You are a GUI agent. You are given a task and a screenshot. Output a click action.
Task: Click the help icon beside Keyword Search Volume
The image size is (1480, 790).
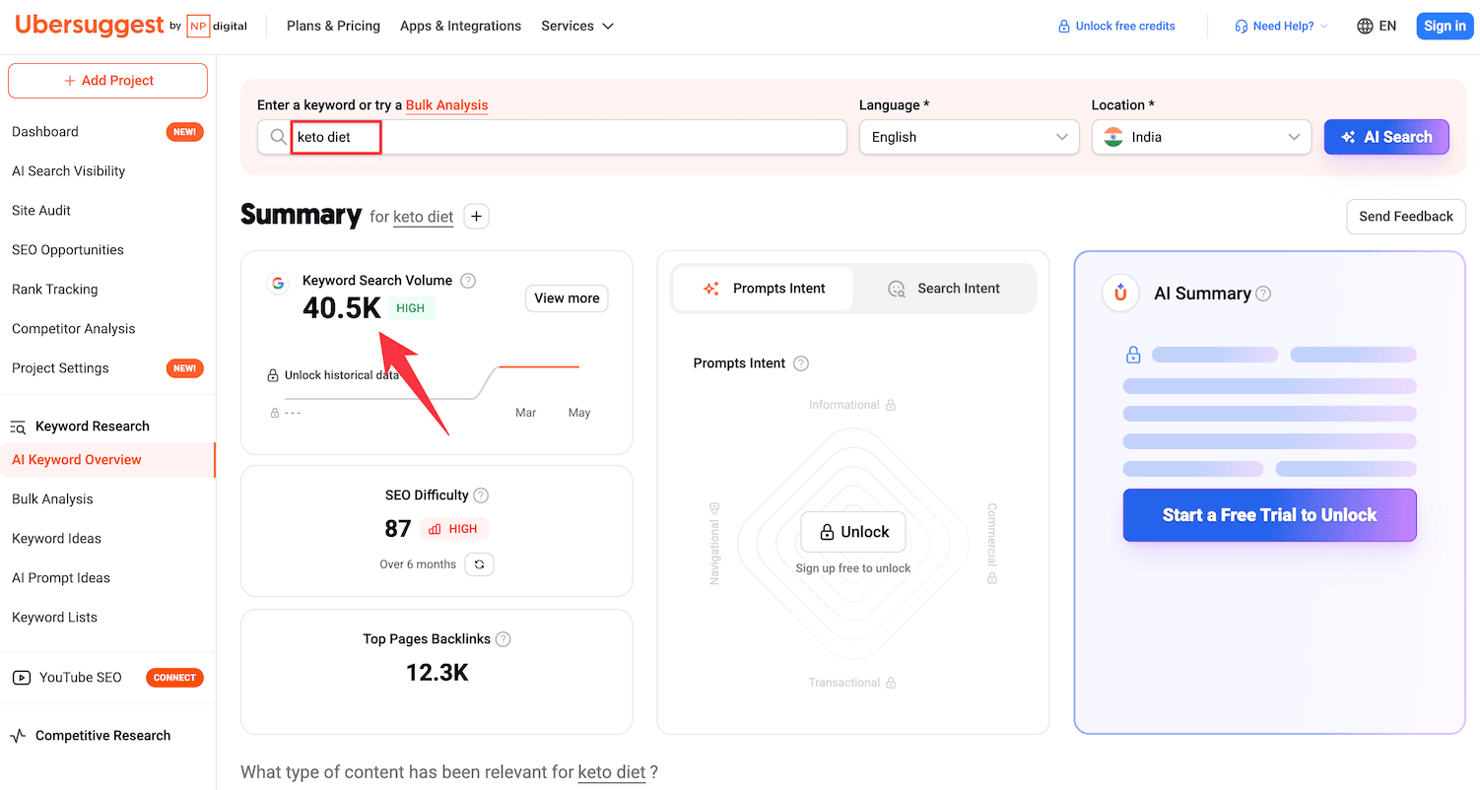point(468,281)
